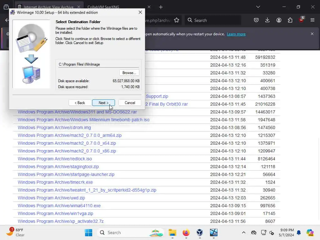The height and width of the screenshot is (240, 320).
Task: Click the uBlock extension icon
Action: click(302, 20)
